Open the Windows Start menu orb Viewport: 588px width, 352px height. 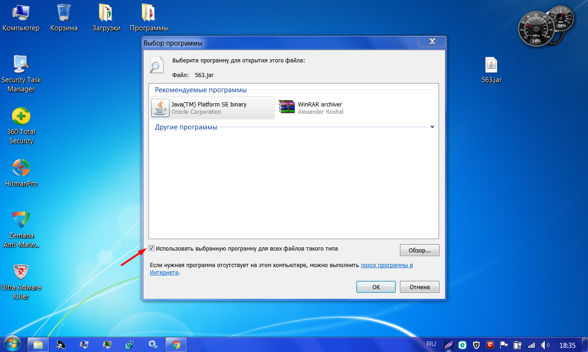pyautogui.click(x=12, y=343)
